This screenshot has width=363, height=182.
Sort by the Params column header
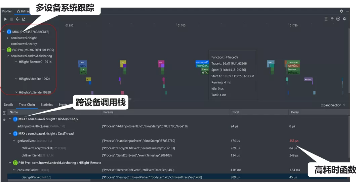(x=165, y=112)
